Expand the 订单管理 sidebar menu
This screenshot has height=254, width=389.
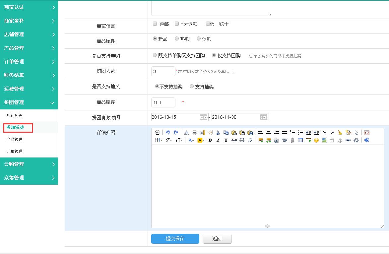pyautogui.click(x=29, y=62)
